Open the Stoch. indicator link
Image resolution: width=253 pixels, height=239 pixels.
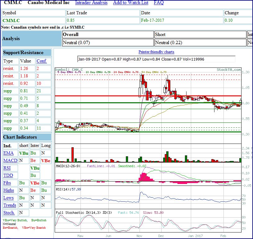tap(9, 213)
